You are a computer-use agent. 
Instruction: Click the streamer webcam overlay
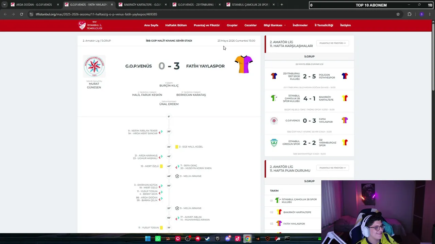(x=378, y=212)
